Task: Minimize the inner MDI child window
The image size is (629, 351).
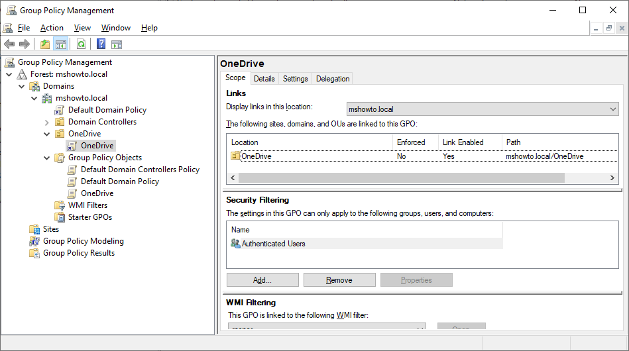Action: pos(596,28)
